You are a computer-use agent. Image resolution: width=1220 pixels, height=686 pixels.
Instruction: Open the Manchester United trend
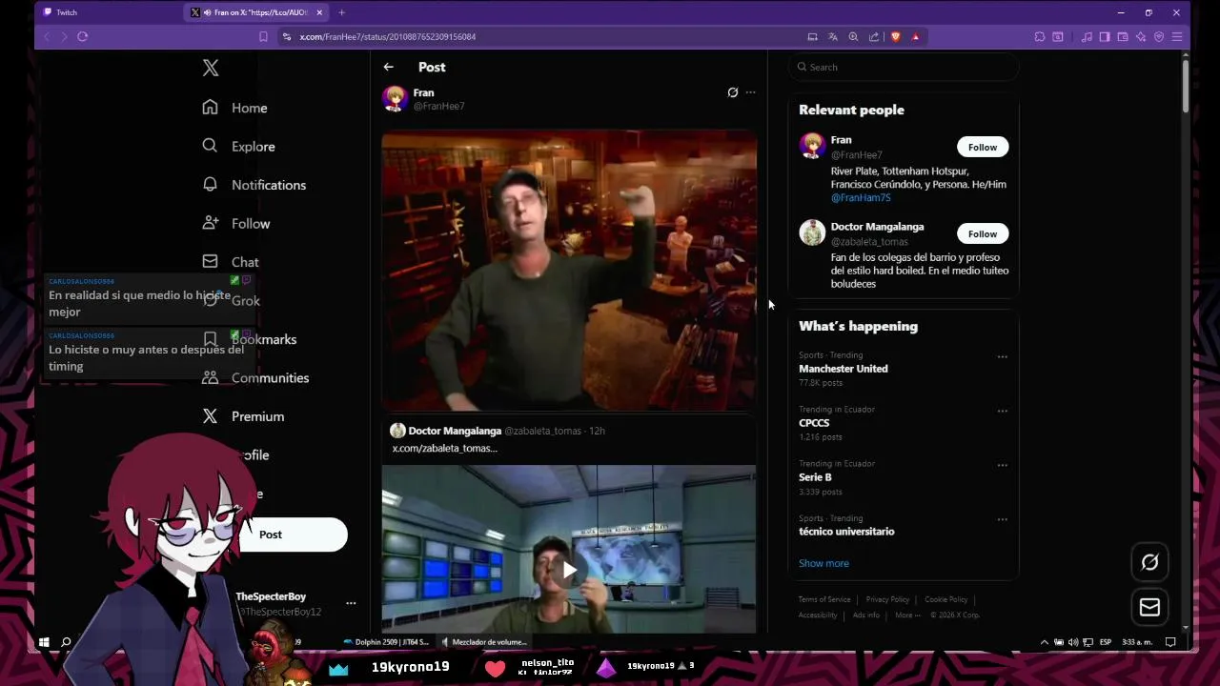(x=843, y=369)
